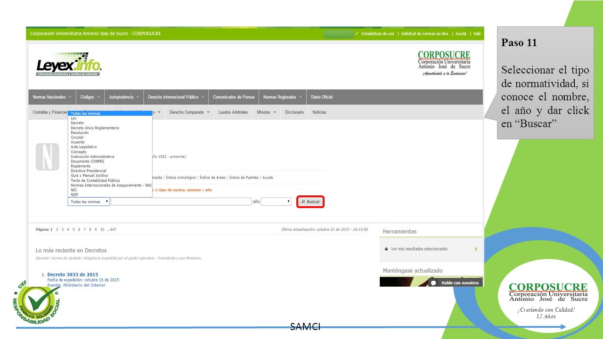The height and width of the screenshot is (339, 603).
Task: Choose NIIF from the dropdown list
Action: [x=110, y=194]
